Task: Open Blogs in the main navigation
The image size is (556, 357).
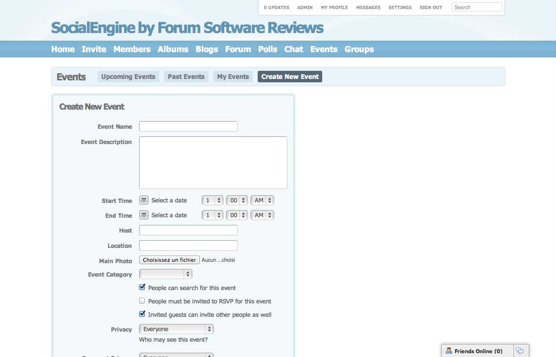Action: click(x=207, y=49)
